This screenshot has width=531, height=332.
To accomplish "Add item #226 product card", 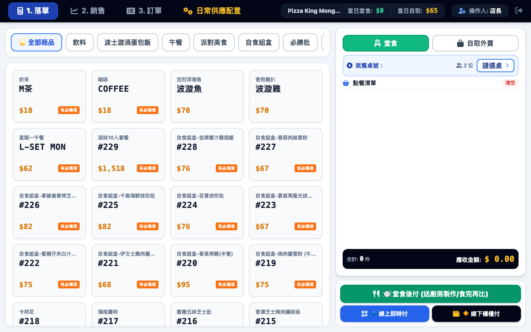I will [49, 212].
